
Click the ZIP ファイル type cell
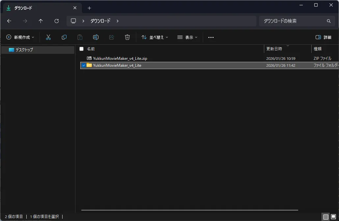tap(322, 59)
